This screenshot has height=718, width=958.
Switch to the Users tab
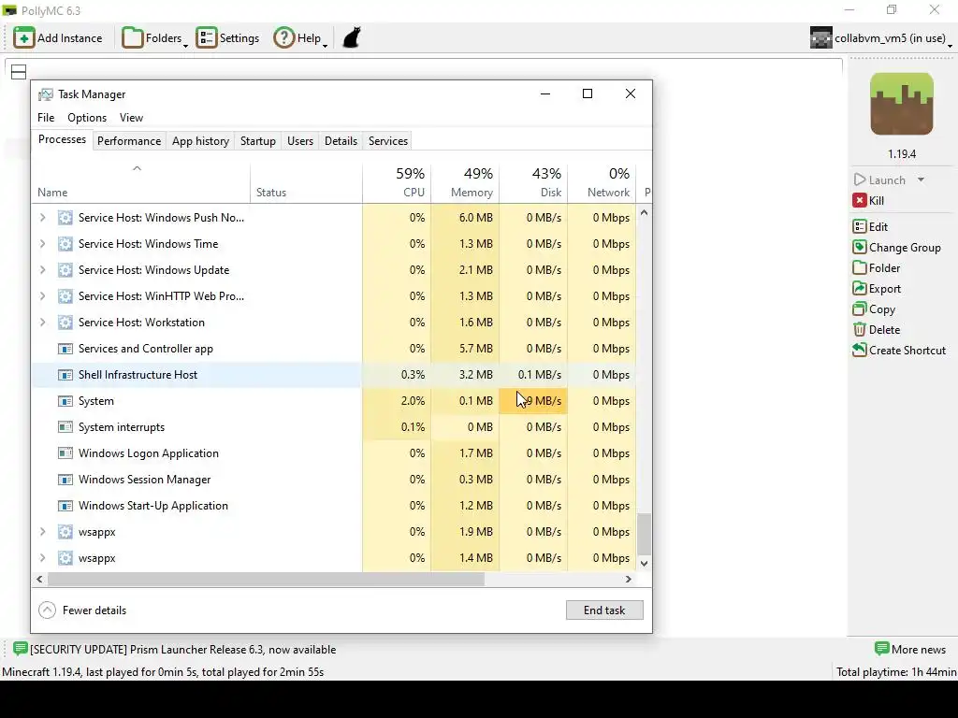(x=300, y=141)
